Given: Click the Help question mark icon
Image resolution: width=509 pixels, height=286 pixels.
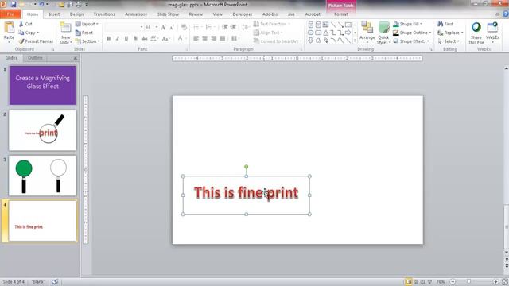Looking at the screenshot, I should pos(506,14).
